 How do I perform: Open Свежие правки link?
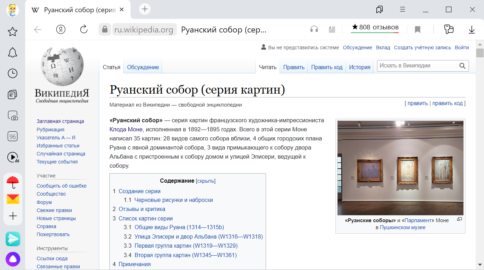click(54, 210)
